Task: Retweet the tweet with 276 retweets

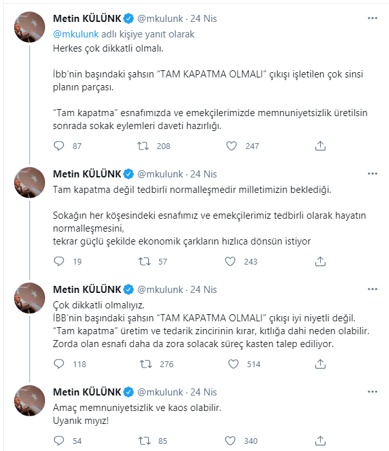Action: click(145, 364)
